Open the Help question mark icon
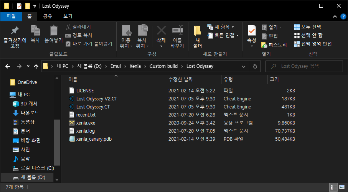The image size is (348, 192). (x=343, y=16)
